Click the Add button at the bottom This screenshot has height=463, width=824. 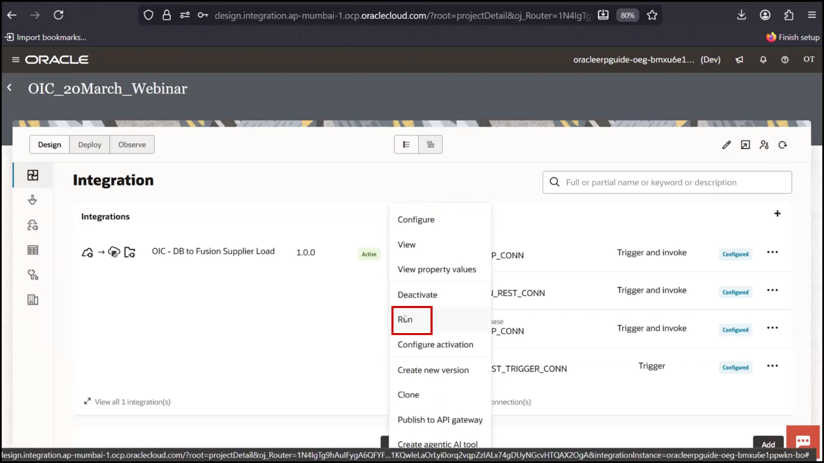coord(768,444)
